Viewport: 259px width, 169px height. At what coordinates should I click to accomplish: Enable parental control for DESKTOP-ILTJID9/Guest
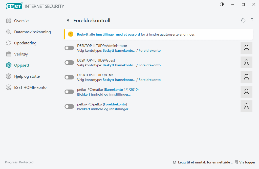(x=69, y=62)
